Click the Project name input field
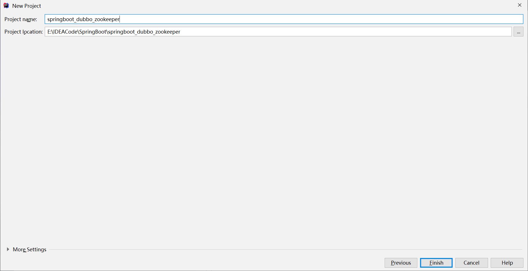The width and height of the screenshot is (528, 271). (x=284, y=19)
